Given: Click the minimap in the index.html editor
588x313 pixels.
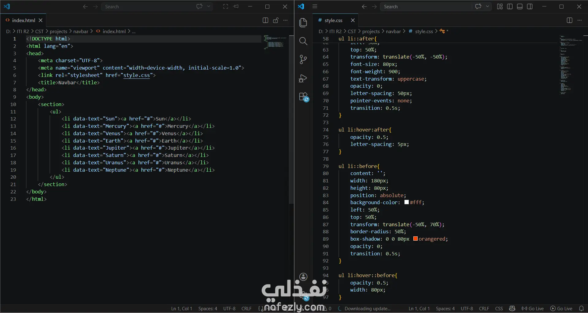Looking at the screenshot, I should pyautogui.click(x=275, y=42).
